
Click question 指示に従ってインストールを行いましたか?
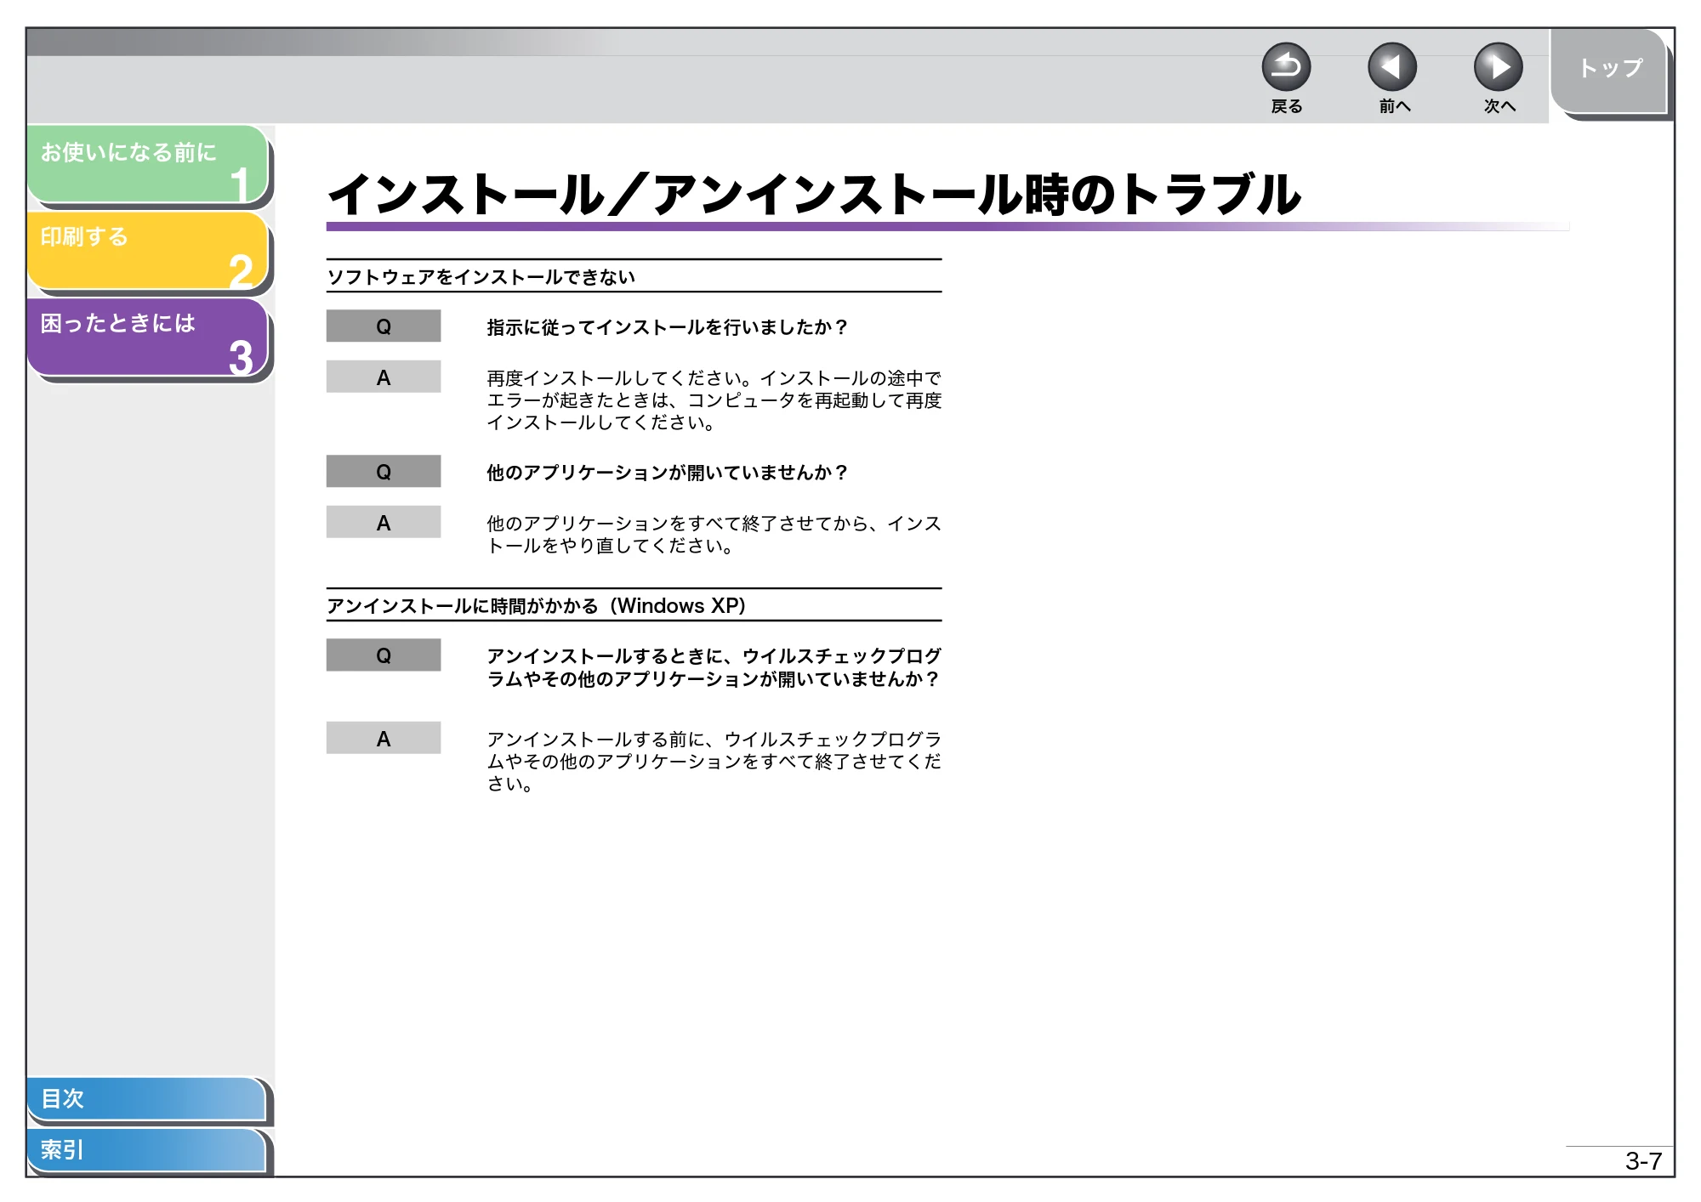[668, 327]
